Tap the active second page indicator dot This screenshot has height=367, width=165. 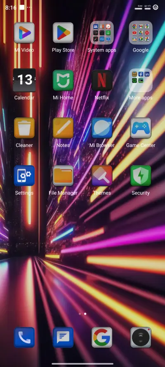85,314
